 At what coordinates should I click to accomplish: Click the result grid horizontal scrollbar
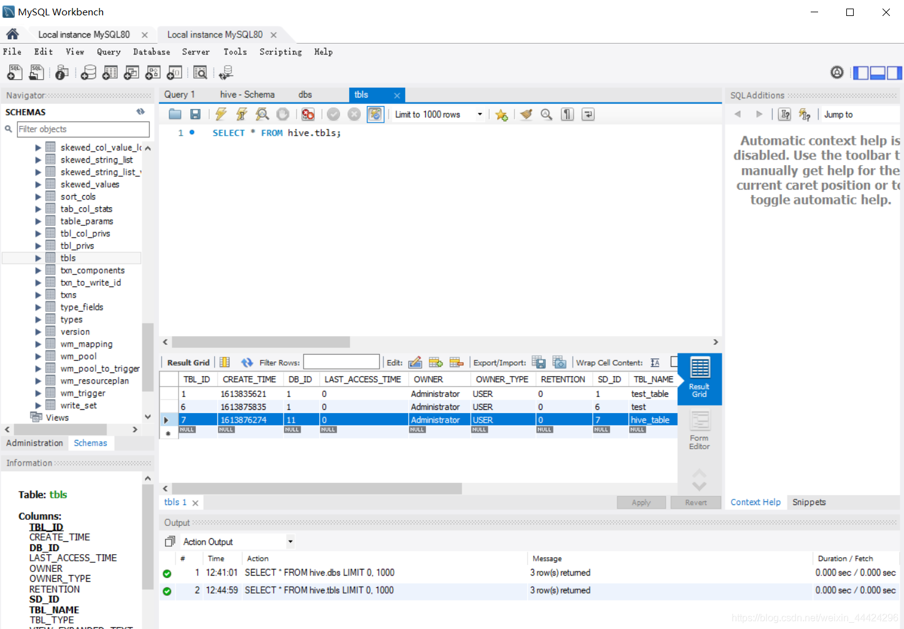click(x=317, y=488)
